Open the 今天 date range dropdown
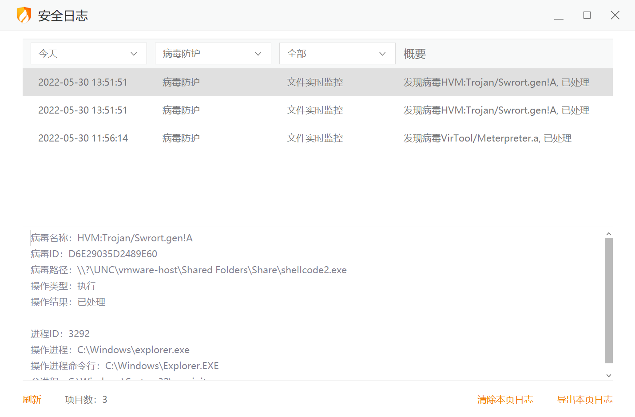The height and width of the screenshot is (417, 635). (x=88, y=54)
